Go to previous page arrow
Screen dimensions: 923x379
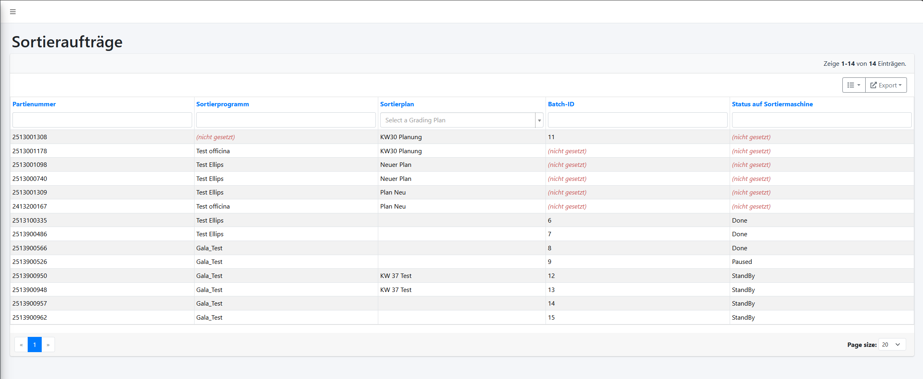pyautogui.click(x=21, y=345)
